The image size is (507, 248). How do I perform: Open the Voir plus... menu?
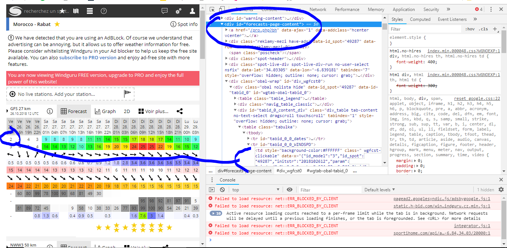point(154,111)
